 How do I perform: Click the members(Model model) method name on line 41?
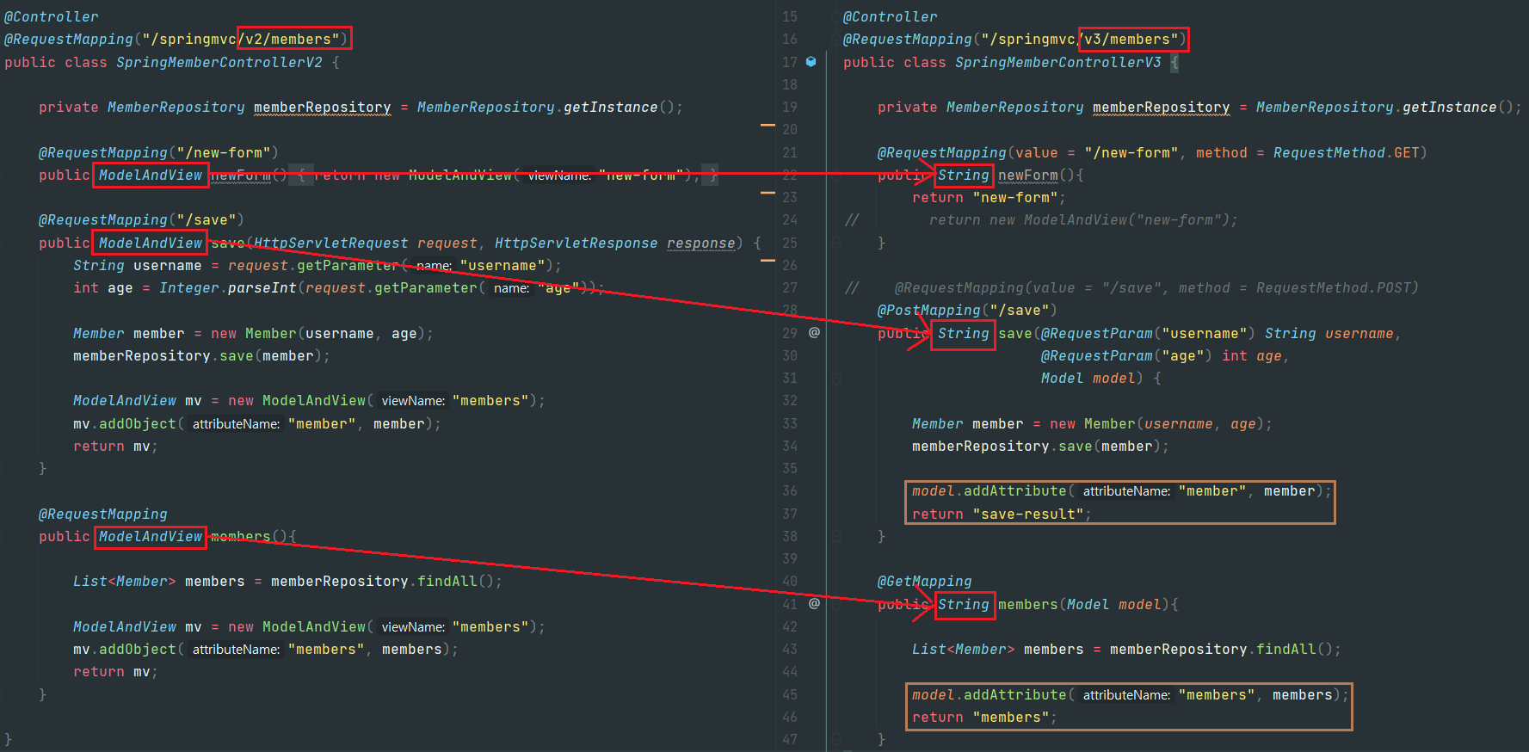coord(1028,605)
